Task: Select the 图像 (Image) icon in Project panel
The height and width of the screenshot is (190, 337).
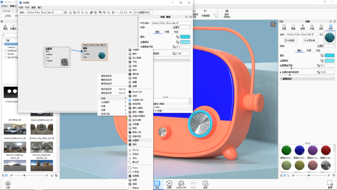Action: [293, 27]
